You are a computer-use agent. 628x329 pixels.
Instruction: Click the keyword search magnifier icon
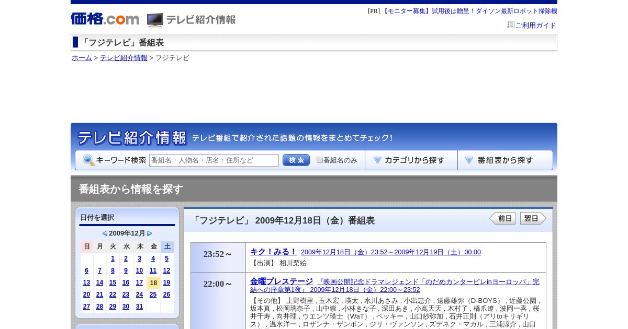click(x=88, y=160)
